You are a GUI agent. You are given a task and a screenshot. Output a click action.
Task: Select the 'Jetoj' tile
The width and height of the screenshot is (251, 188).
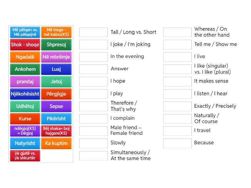click(56, 82)
